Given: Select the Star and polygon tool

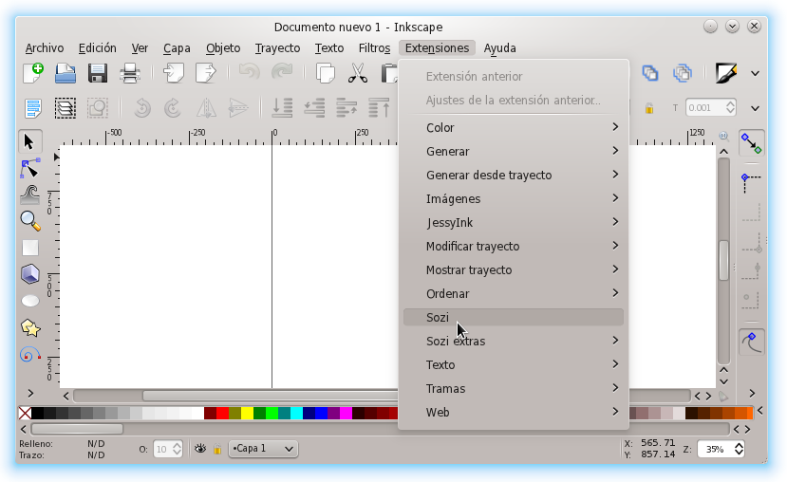Looking at the screenshot, I should (x=30, y=328).
